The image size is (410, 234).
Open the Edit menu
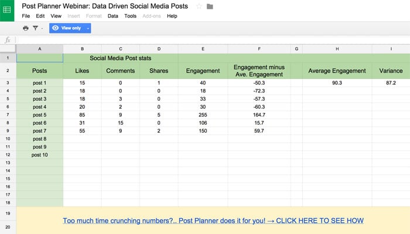click(40, 16)
